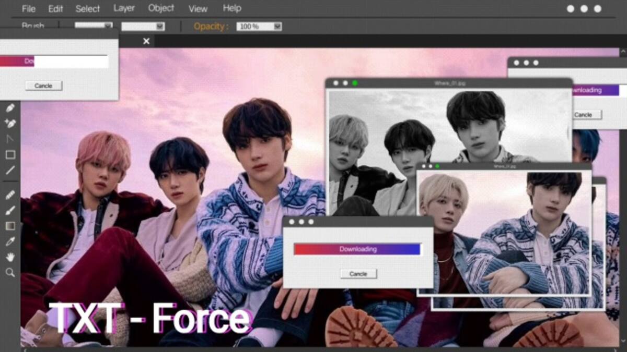Select the angled Pen path tool
The width and height of the screenshot is (627, 352).
click(10, 139)
